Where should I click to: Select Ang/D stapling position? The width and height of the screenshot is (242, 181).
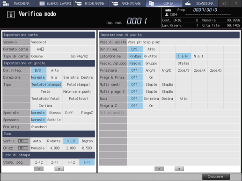[x=167, y=70]
